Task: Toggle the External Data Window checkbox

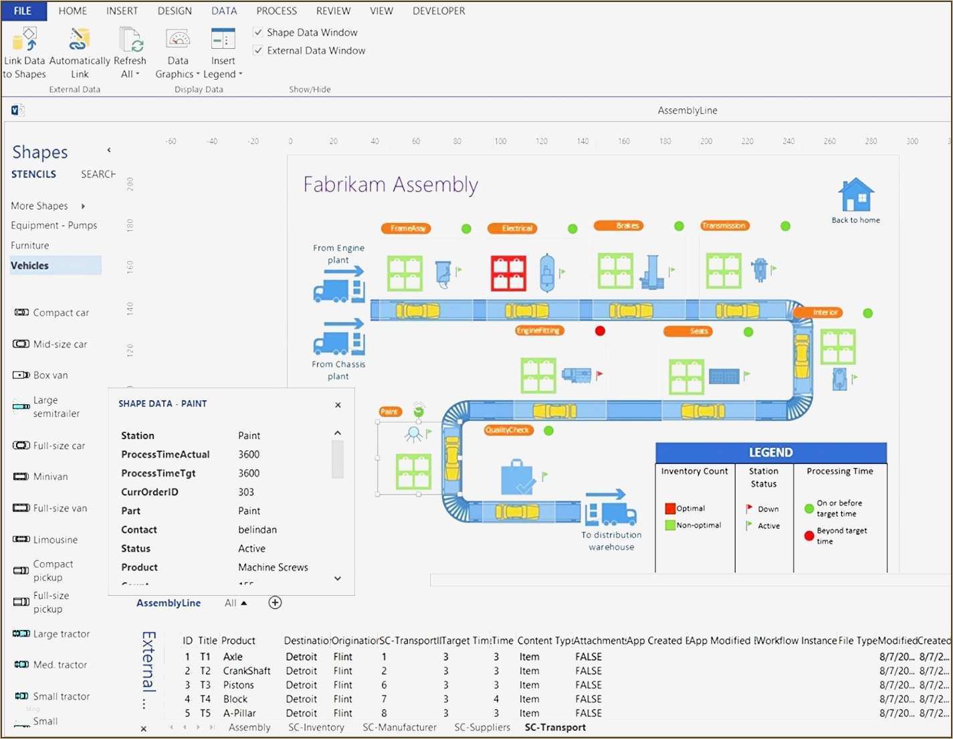Action: coord(258,50)
